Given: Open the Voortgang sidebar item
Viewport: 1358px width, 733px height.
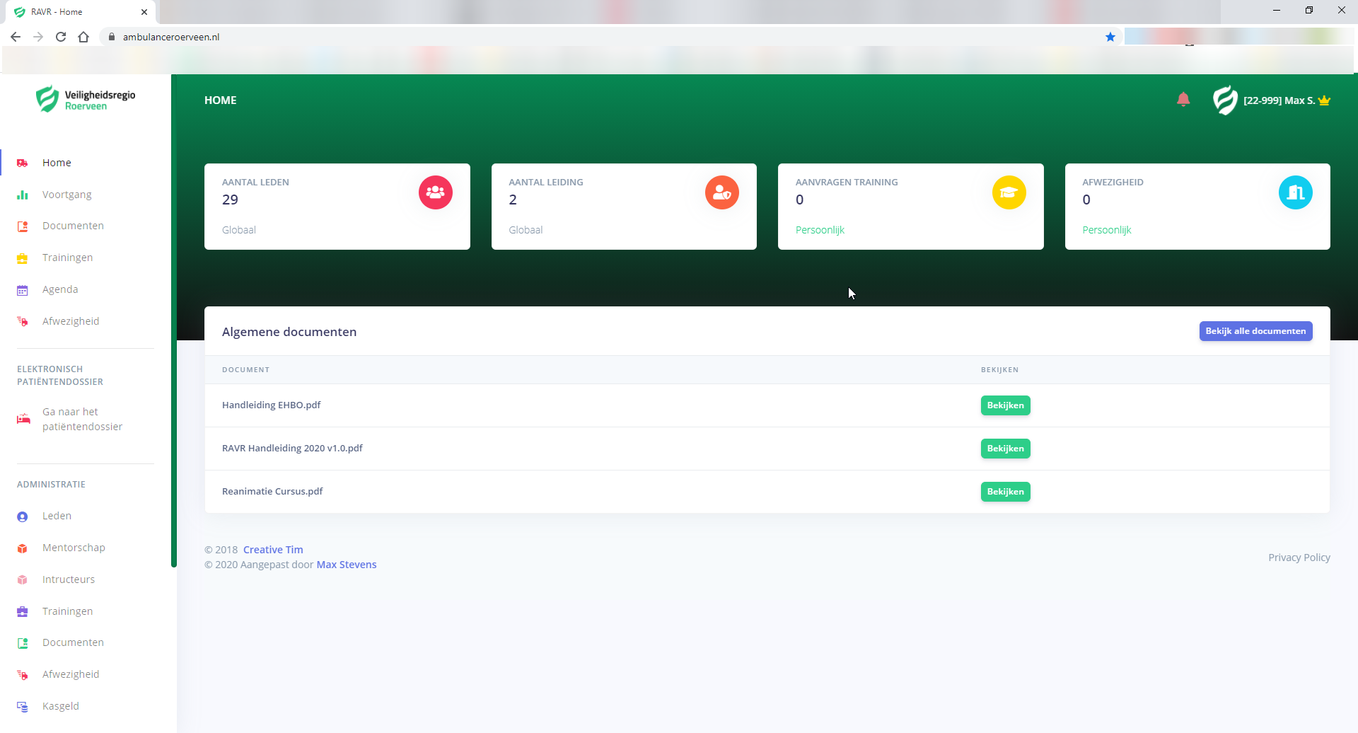Looking at the screenshot, I should pos(66,195).
